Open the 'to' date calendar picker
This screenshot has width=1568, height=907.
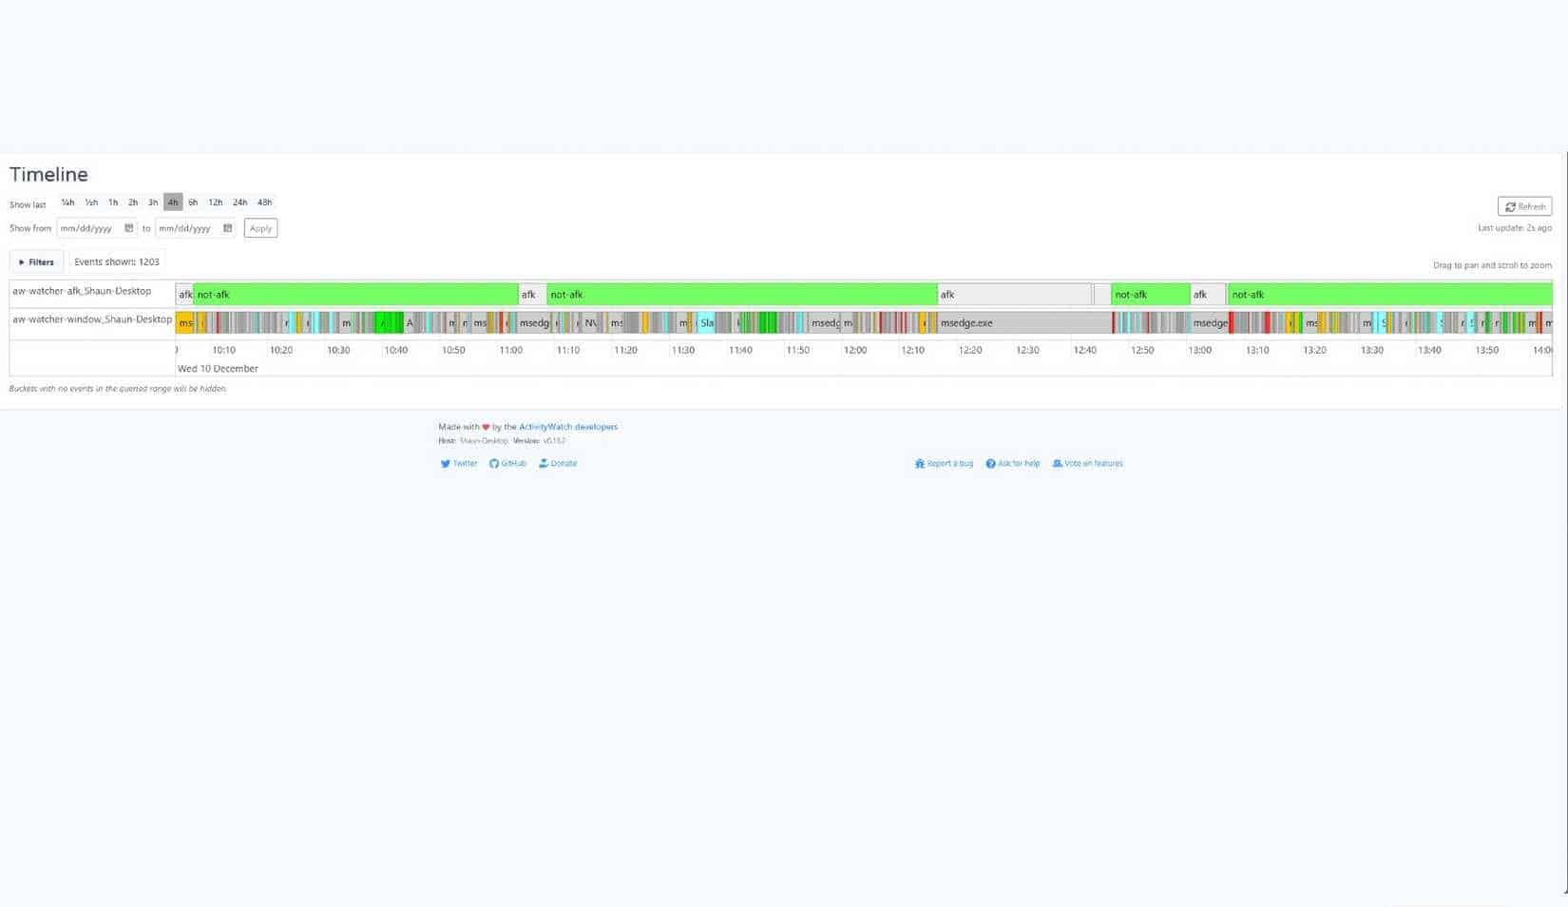227,228
